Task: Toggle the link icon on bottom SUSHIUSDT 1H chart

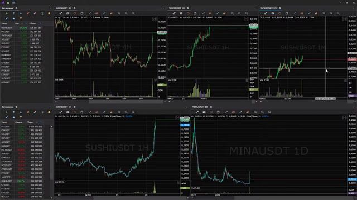Action: (61, 112)
